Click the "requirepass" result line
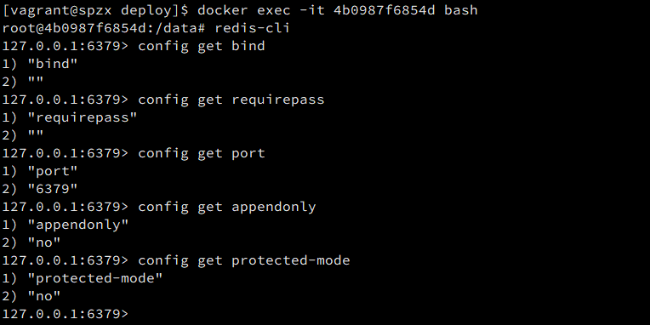Image resolution: width=650 pixels, height=325 pixels. click(70, 117)
